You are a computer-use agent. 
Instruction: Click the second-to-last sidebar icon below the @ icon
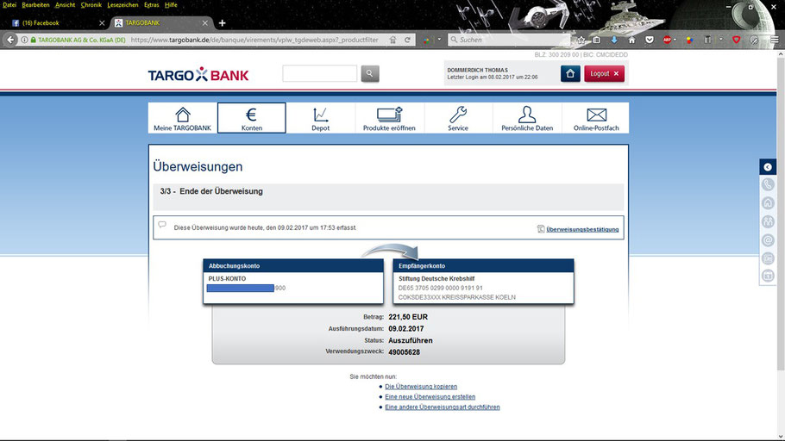tap(768, 258)
